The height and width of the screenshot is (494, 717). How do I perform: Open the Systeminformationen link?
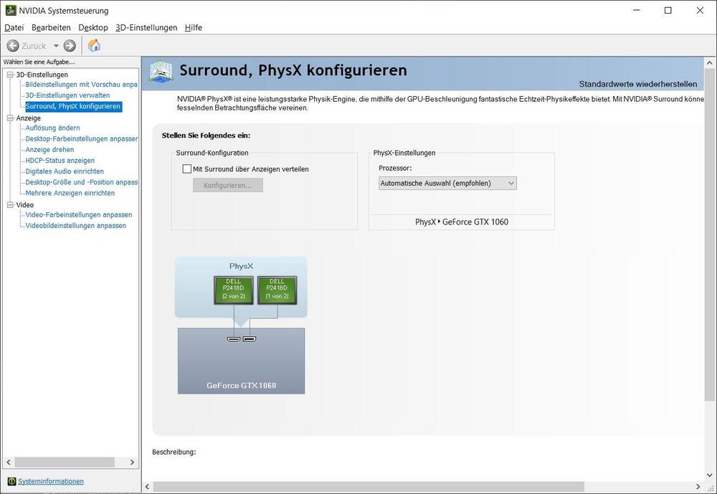tap(51, 481)
